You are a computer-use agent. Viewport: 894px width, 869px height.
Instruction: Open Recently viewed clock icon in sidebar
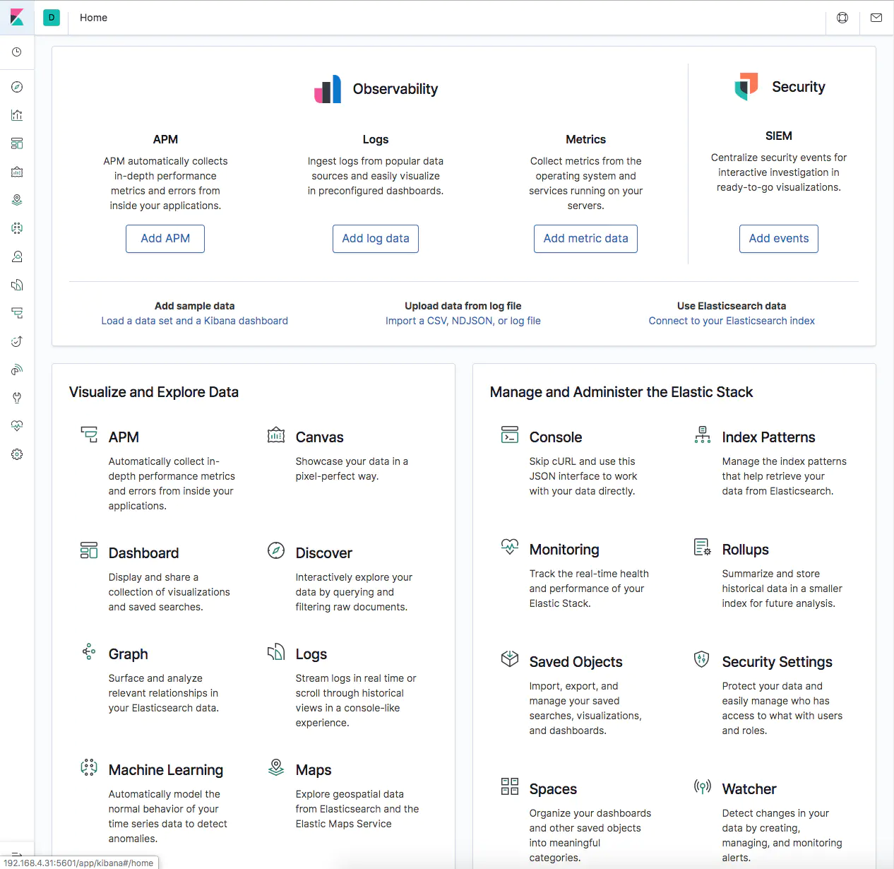click(17, 52)
